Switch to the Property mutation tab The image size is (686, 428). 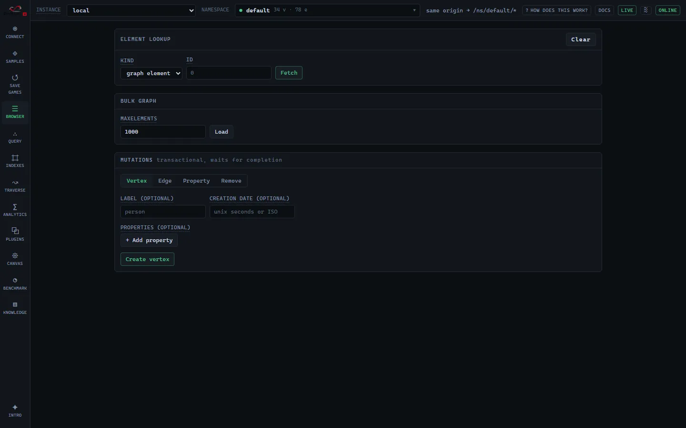pos(196,181)
